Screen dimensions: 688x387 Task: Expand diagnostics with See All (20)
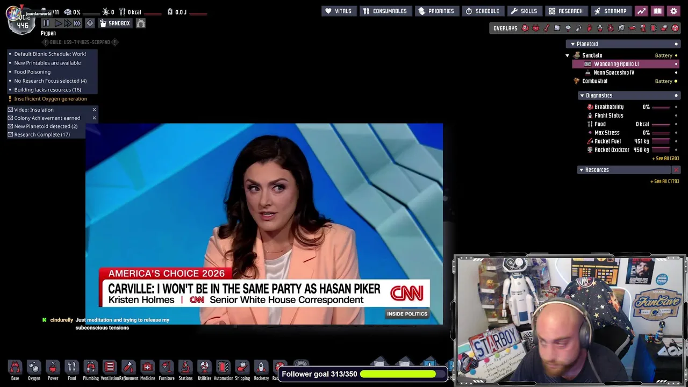point(665,159)
